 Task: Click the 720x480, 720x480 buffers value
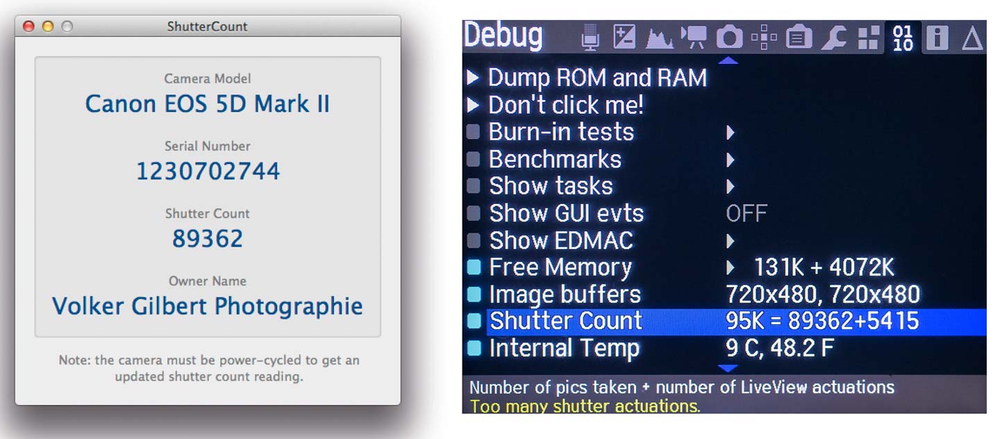click(823, 295)
